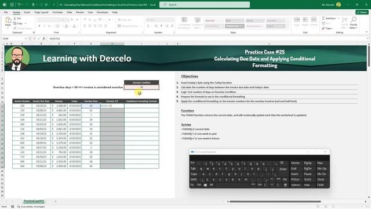Open the AutoSum dropdown arrow

[339, 18]
